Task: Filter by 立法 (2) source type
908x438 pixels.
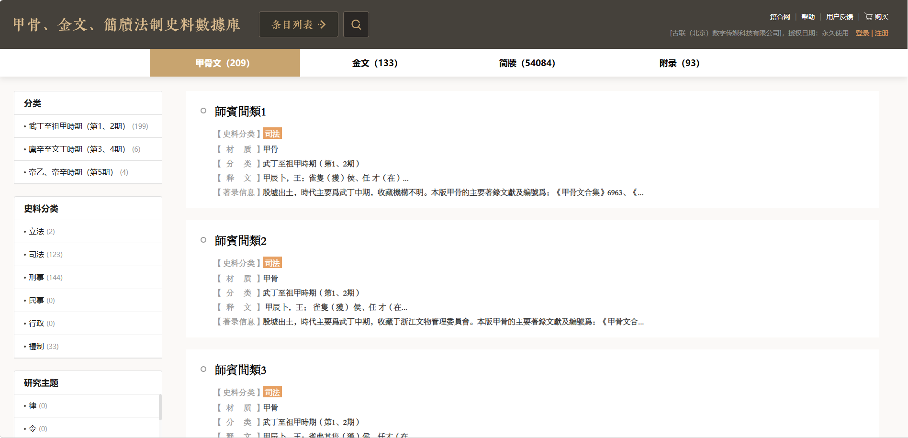Action: pyautogui.click(x=88, y=232)
